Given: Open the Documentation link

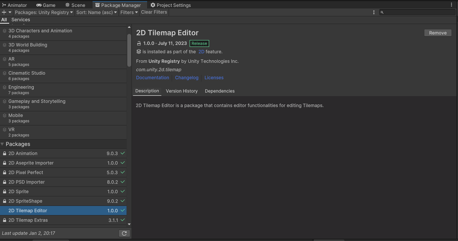Looking at the screenshot, I should 153,77.
